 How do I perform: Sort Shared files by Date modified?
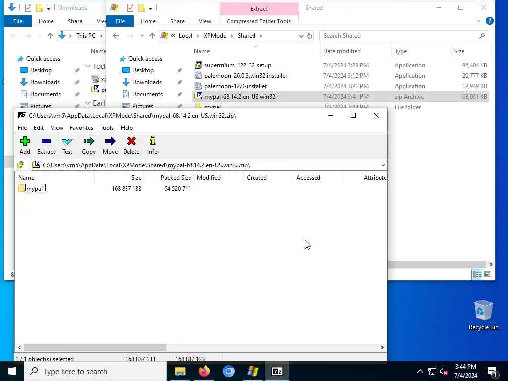[x=342, y=51]
